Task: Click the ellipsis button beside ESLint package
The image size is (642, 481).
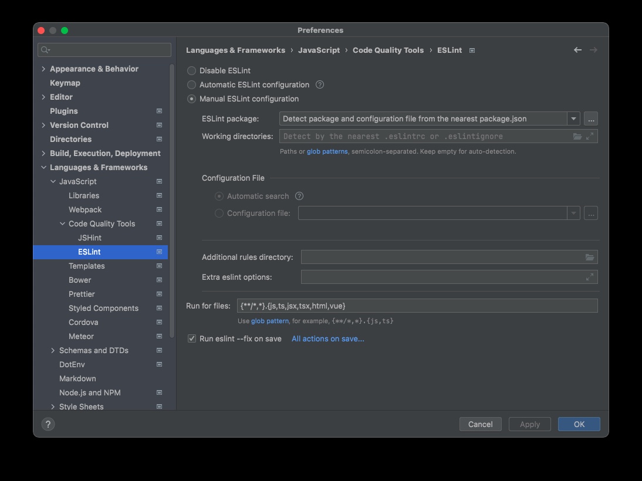Action: coord(591,119)
